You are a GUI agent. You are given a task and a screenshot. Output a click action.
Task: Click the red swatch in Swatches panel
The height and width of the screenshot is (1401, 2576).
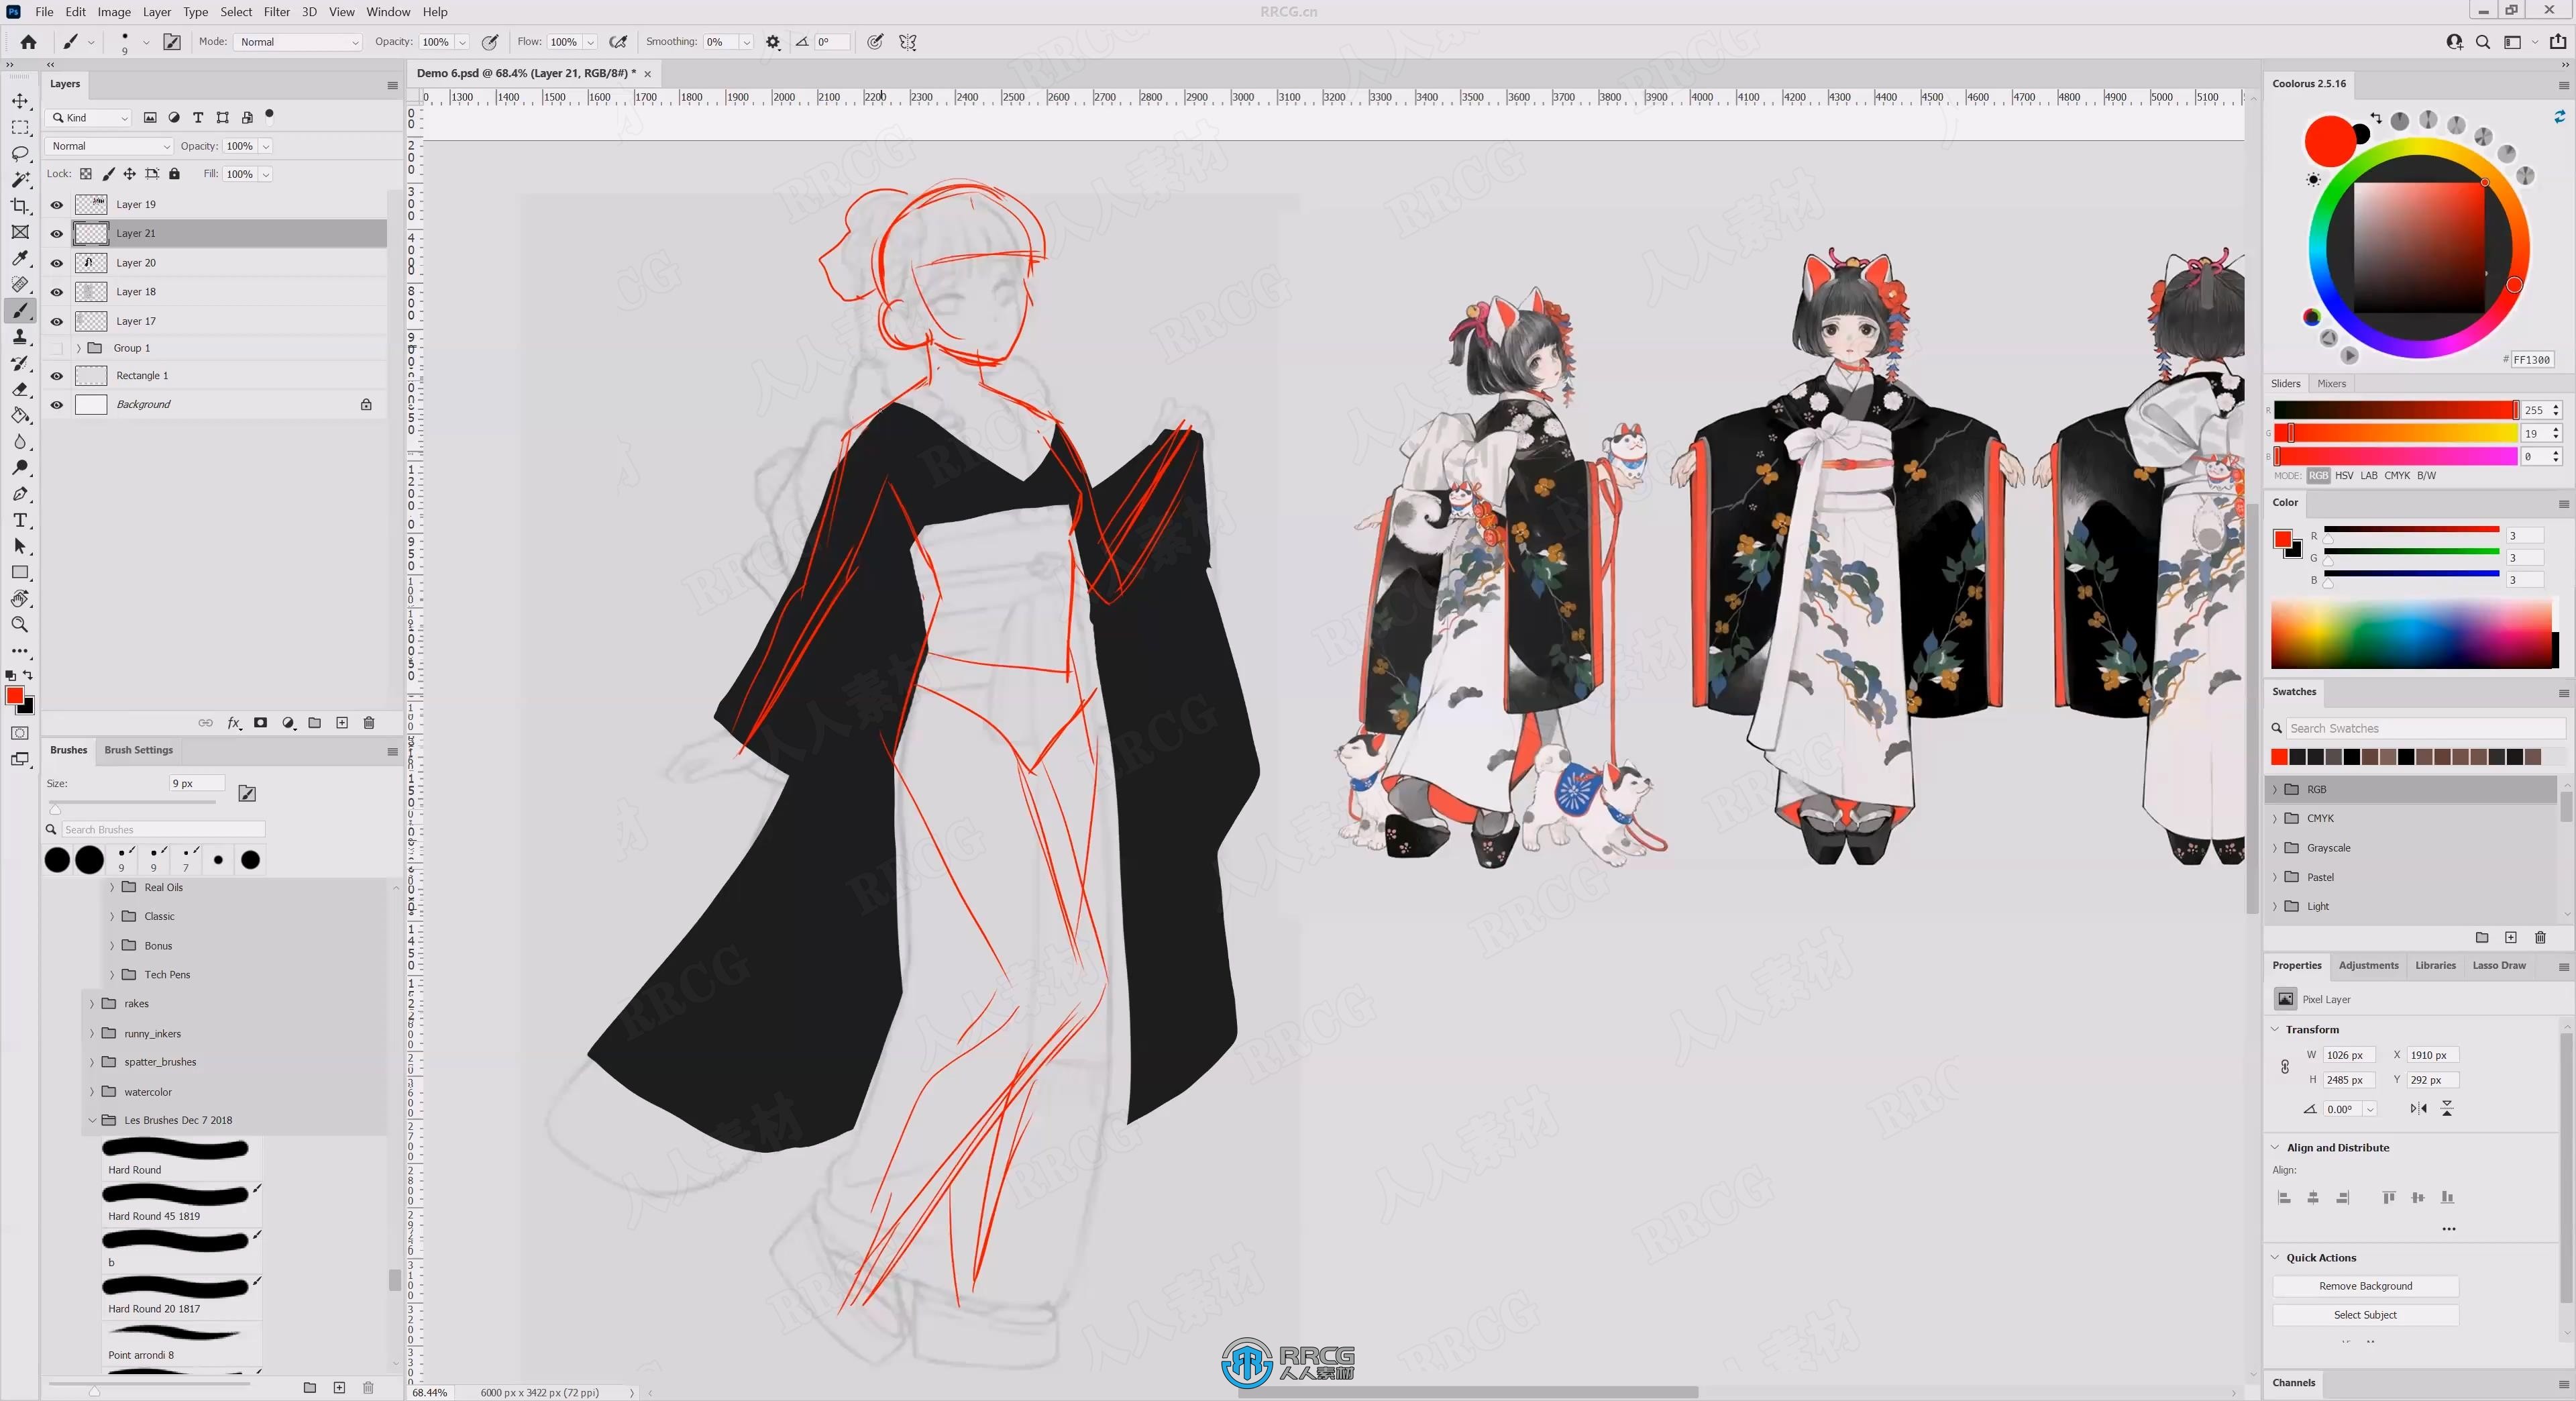click(2279, 757)
